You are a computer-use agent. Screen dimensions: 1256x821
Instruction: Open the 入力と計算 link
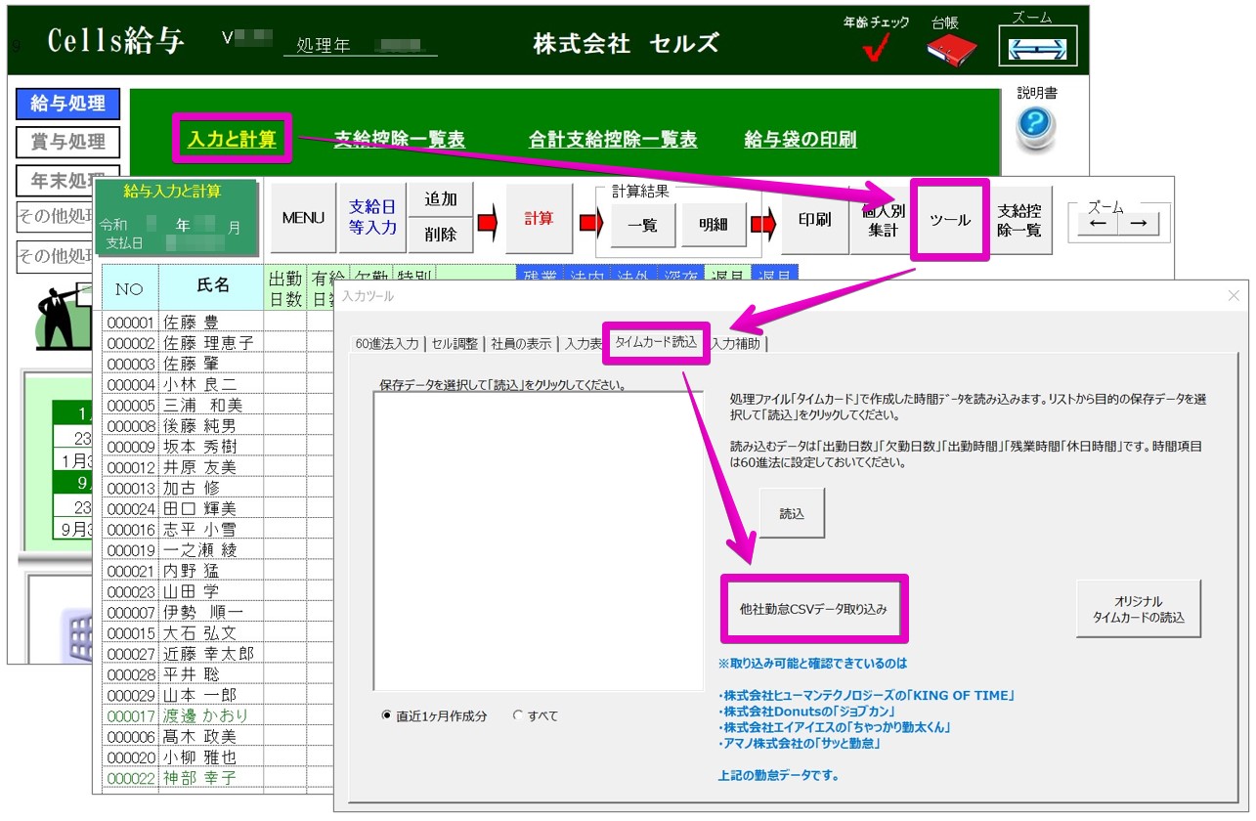[233, 139]
